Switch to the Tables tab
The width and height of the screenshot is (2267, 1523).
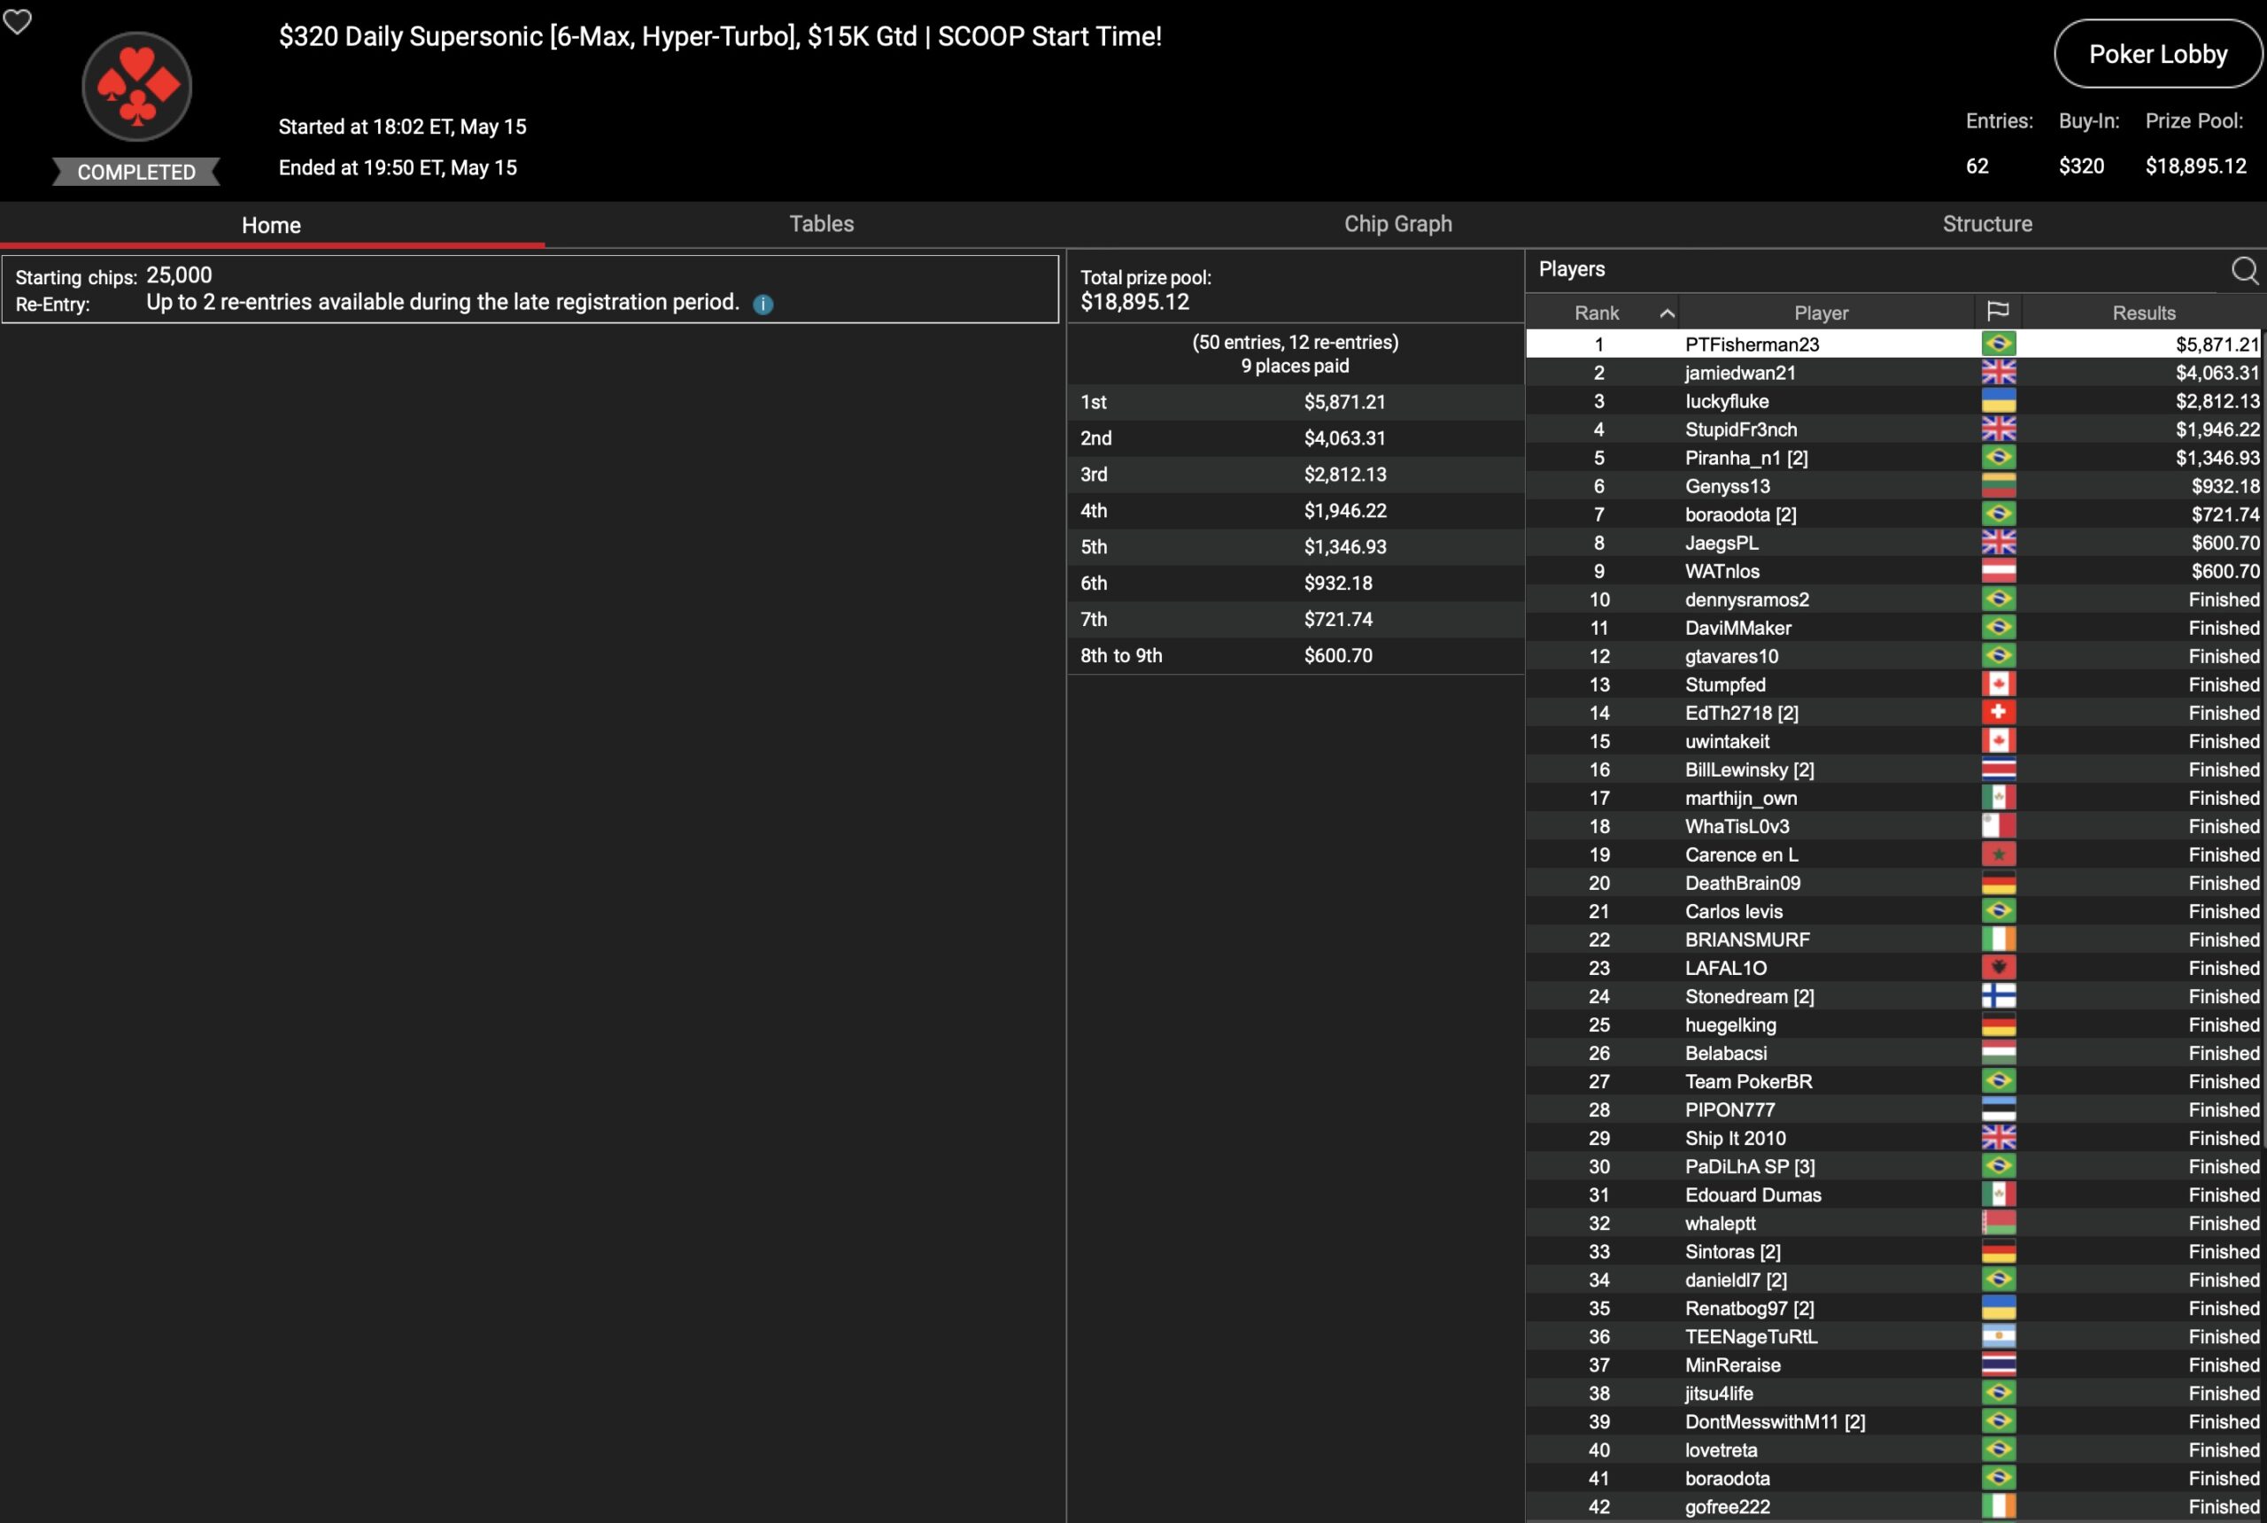821,224
